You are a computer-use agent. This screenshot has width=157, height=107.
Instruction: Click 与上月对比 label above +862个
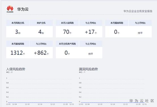pos(41,44)
